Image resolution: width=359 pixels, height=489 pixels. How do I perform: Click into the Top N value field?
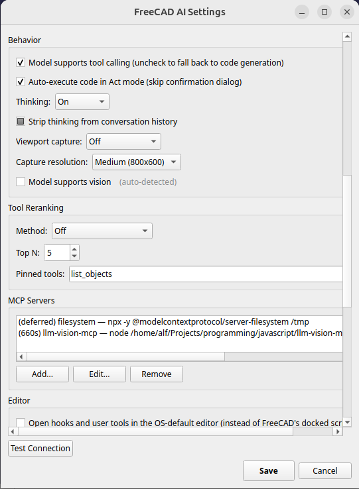click(57, 252)
